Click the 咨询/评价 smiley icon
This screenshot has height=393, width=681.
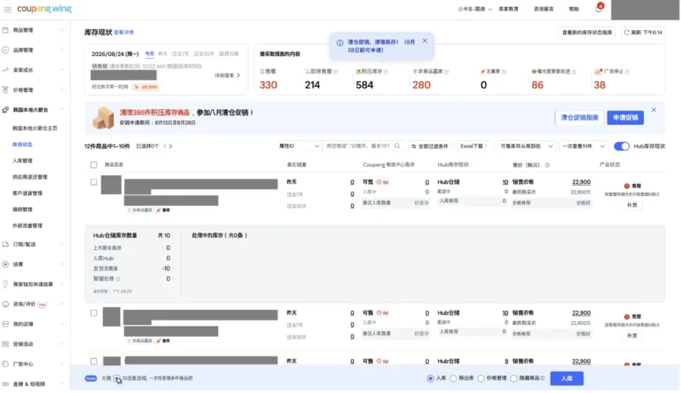[5, 304]
